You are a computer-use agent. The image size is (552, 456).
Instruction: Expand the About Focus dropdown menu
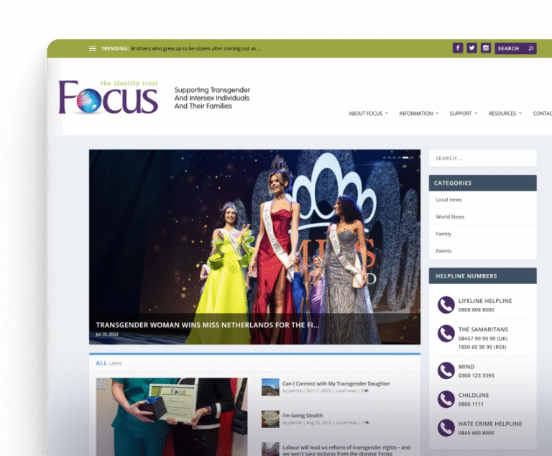(368, 114)
